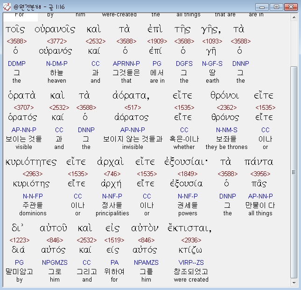This screenshot has width=301, height=290.
Task: Click parsing code NPGMZS
Action: (x=55, y=262)
